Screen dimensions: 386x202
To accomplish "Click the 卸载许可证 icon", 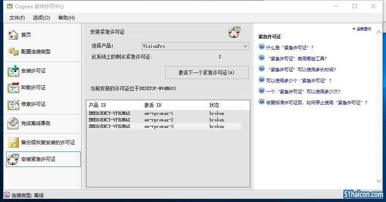I will coord(13,88).
